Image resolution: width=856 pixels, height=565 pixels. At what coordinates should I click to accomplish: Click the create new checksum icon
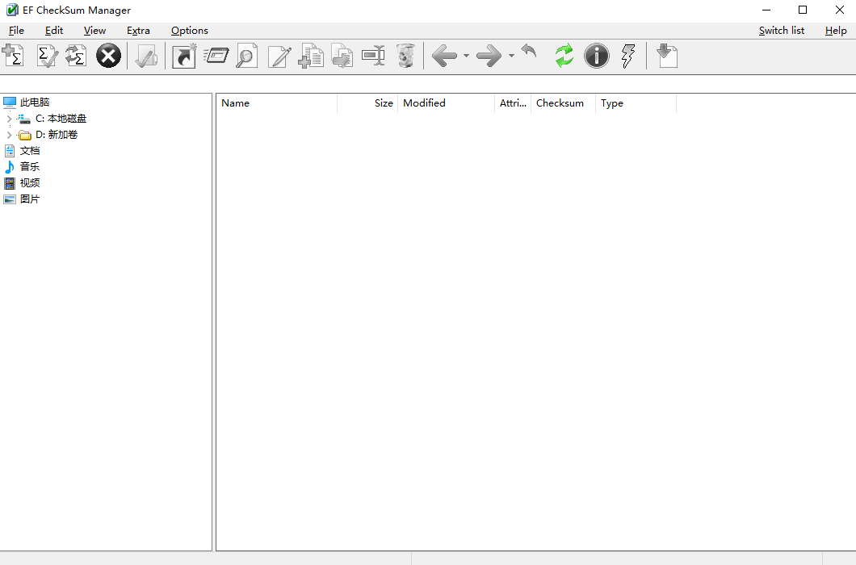click(13, 56)
